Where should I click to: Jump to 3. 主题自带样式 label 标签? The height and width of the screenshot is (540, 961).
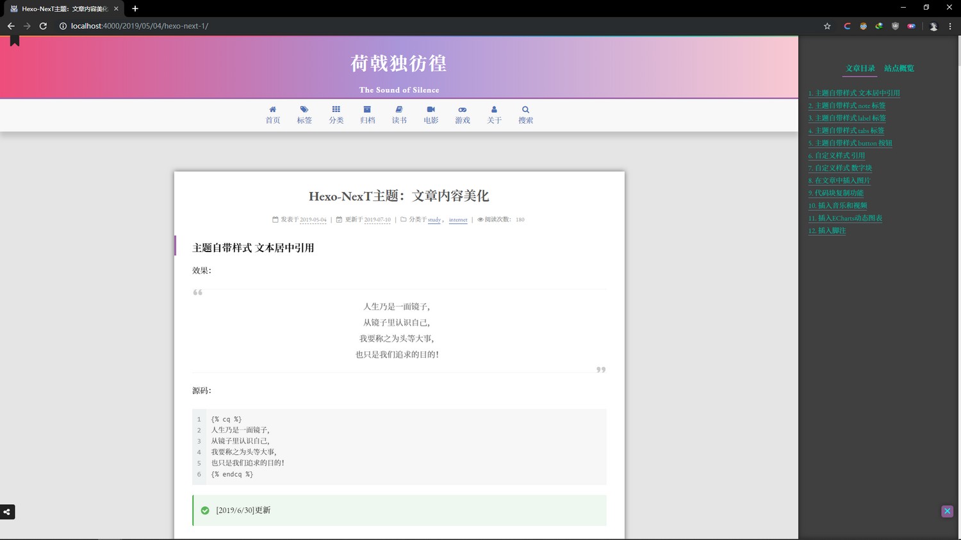847,118
